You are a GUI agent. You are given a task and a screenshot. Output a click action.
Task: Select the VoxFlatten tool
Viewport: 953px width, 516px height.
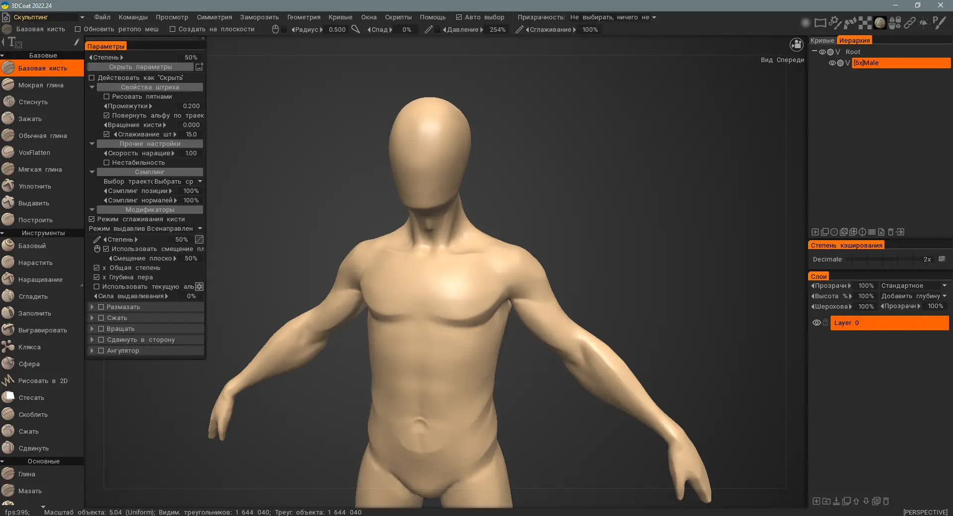click(x=42, y=152)
